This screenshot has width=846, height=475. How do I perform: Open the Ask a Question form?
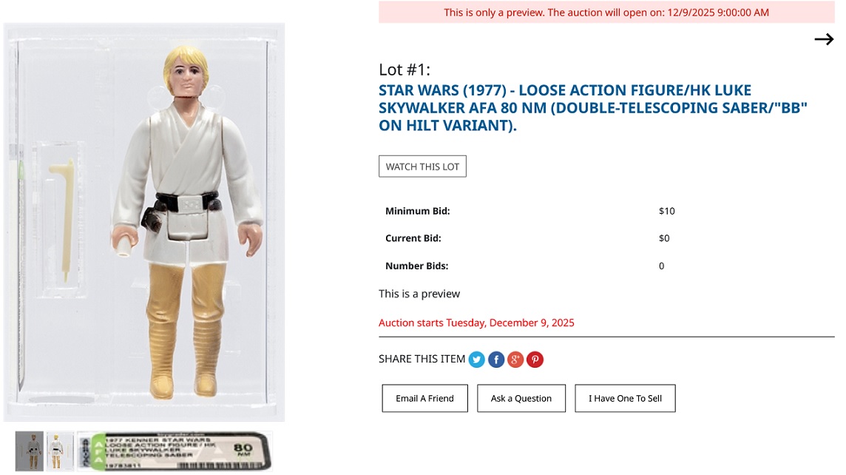521,398
